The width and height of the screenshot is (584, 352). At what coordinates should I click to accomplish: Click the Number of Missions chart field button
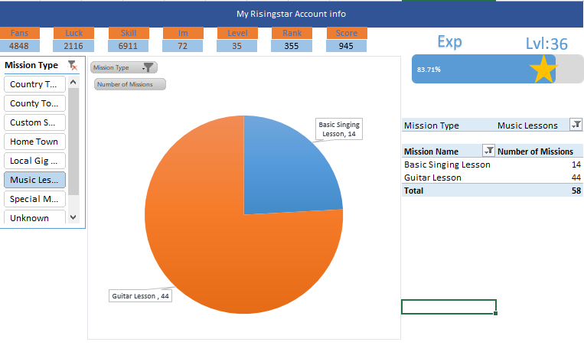coord(129,84)
